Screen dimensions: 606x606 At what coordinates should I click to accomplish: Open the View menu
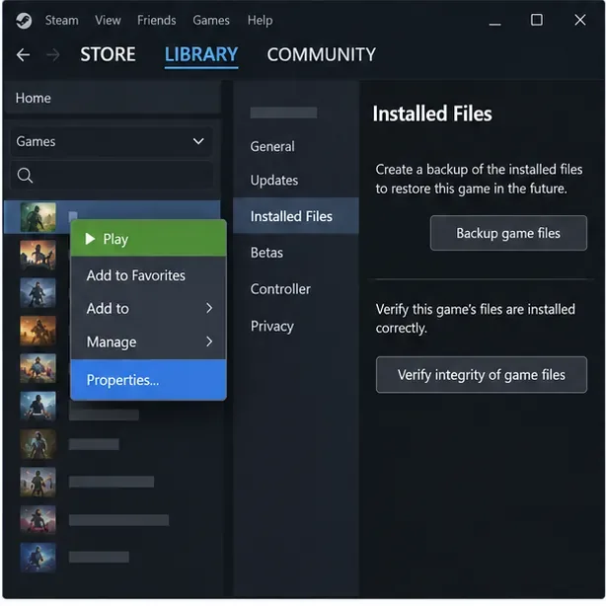[x=108, y=20]
